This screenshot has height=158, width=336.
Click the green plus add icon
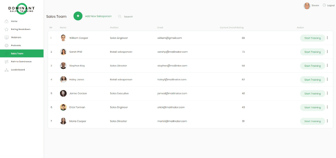point(78,16)
